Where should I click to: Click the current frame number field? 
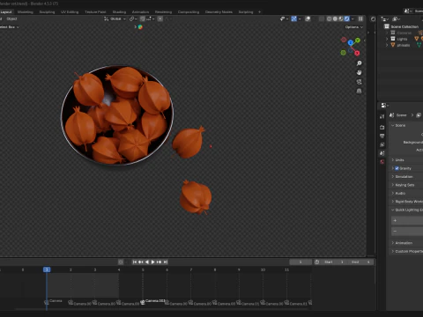point(301,262)
